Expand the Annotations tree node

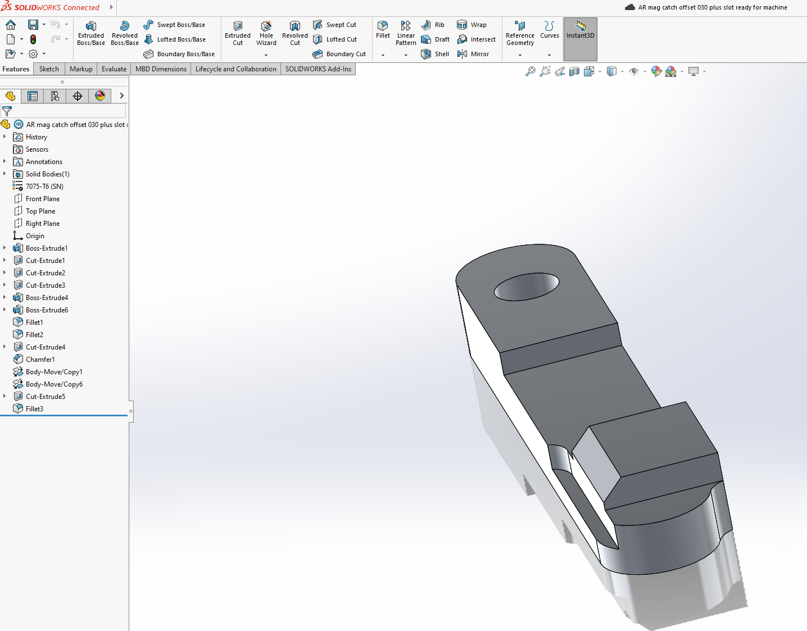point(4,161)
